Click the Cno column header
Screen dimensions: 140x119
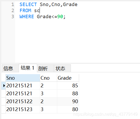(49, 78)
